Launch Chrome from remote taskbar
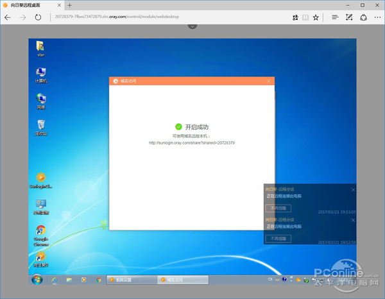 (98, 280)
